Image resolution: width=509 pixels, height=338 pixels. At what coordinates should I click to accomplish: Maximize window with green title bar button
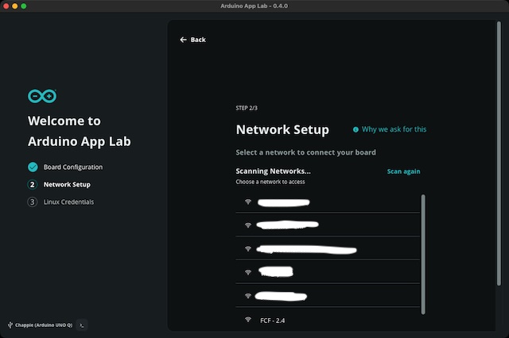pyautogui.click(x=24, y=6)
